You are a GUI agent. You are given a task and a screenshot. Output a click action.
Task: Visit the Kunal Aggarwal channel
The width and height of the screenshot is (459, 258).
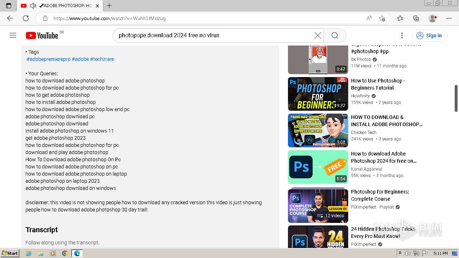366,169
